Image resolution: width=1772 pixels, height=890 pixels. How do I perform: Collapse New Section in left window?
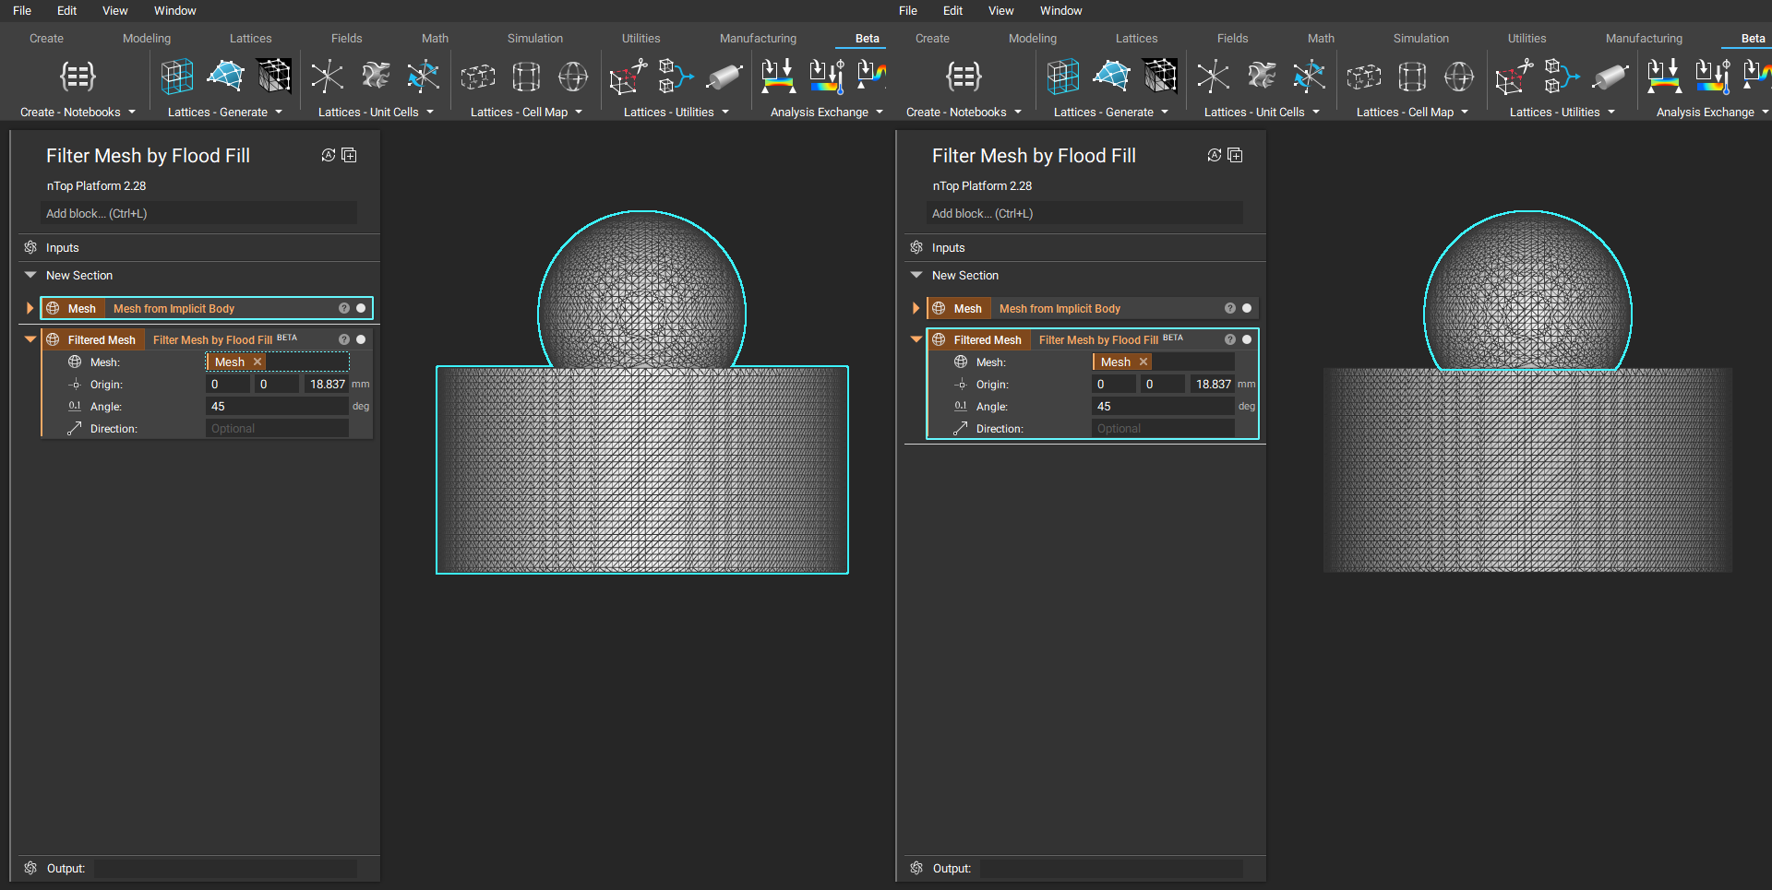click(x=30, y=275)
